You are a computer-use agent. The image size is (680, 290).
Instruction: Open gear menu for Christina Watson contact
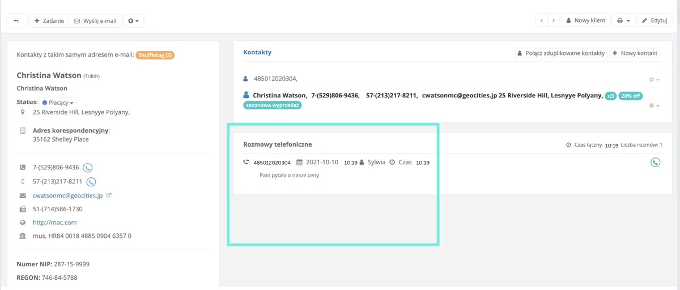654,106
